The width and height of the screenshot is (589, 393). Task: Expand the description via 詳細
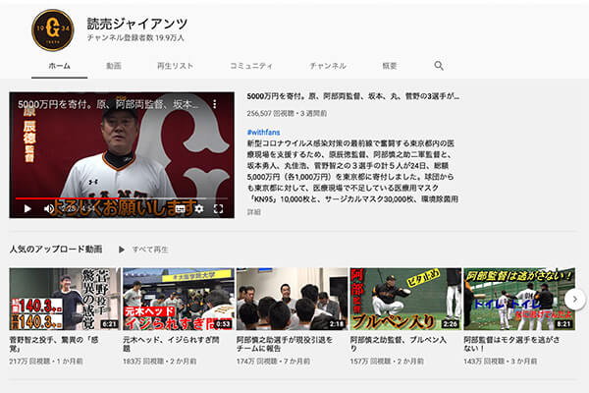(253, 212)
